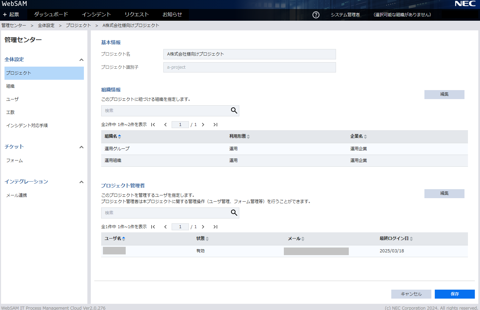The image size is (480, 310).
Task: Go to previous page of administrator list
Action: 165,227
